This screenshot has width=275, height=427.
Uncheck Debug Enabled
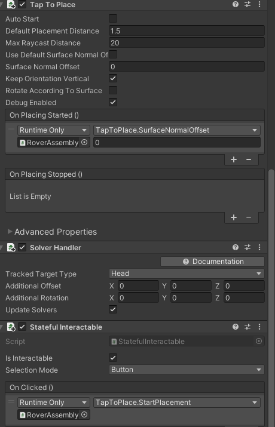pyautogui.click(x=113, y=102)
